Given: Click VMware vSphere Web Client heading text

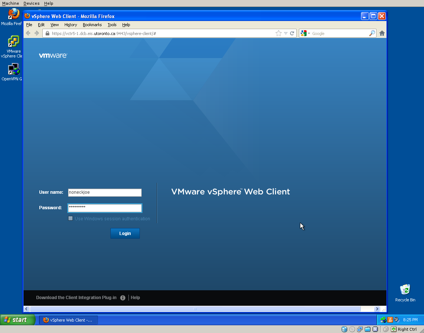Looking at the screenshot, I should tap(231, 192).
